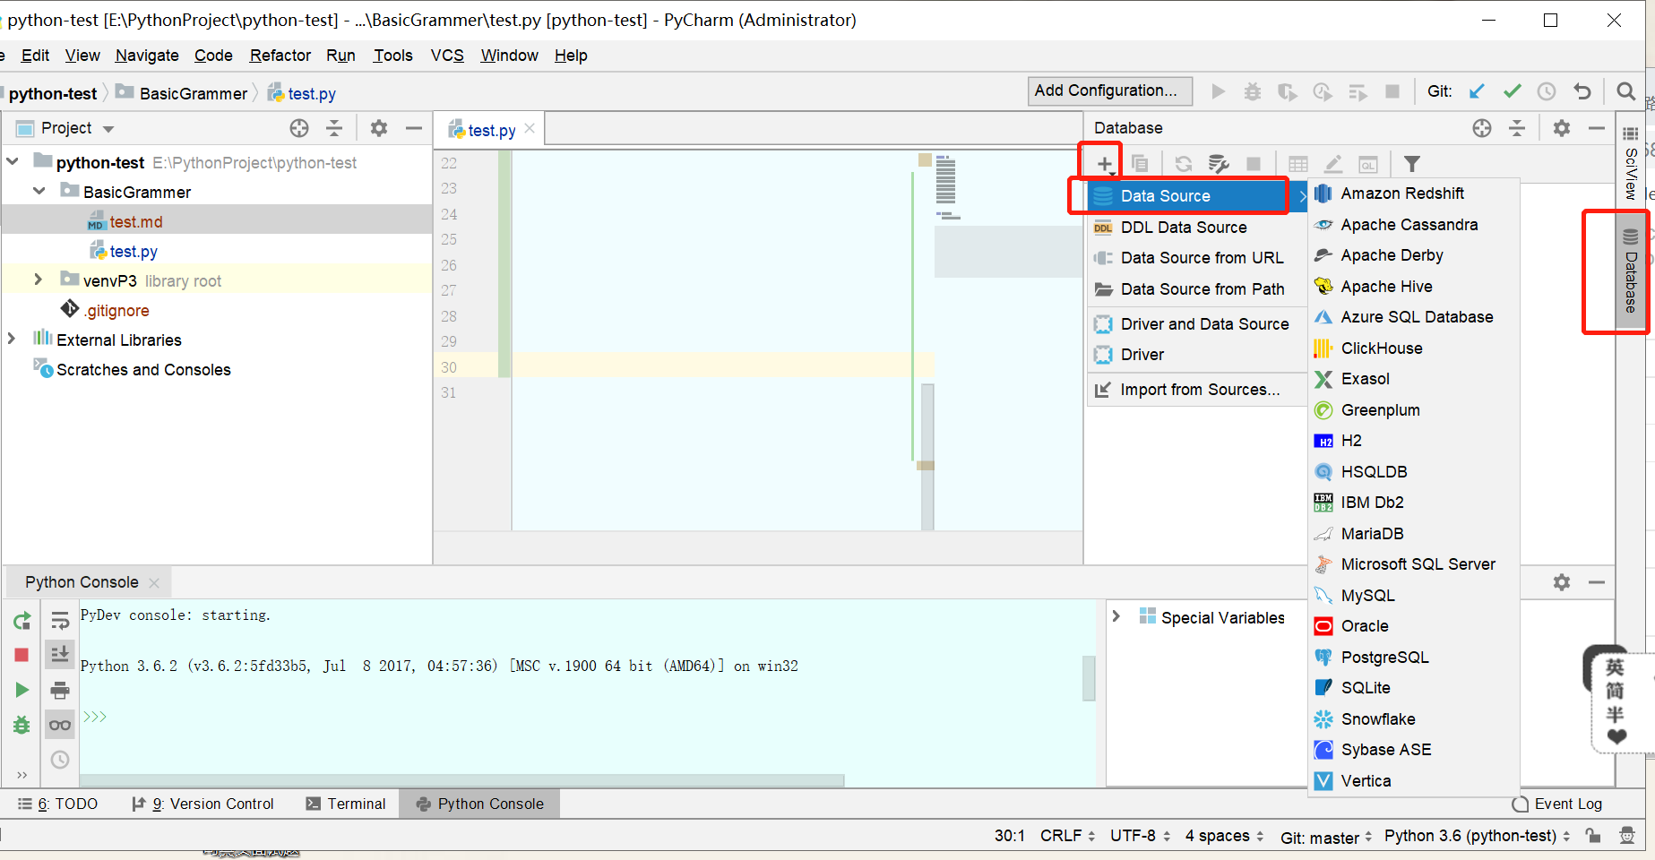
Task: Select Data Source menu entry
Action: point(1198,196)
